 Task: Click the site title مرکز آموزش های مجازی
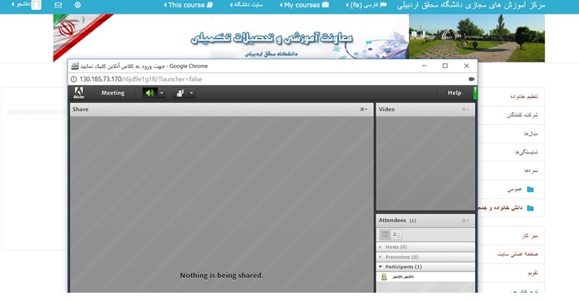[x=471, y=6]
